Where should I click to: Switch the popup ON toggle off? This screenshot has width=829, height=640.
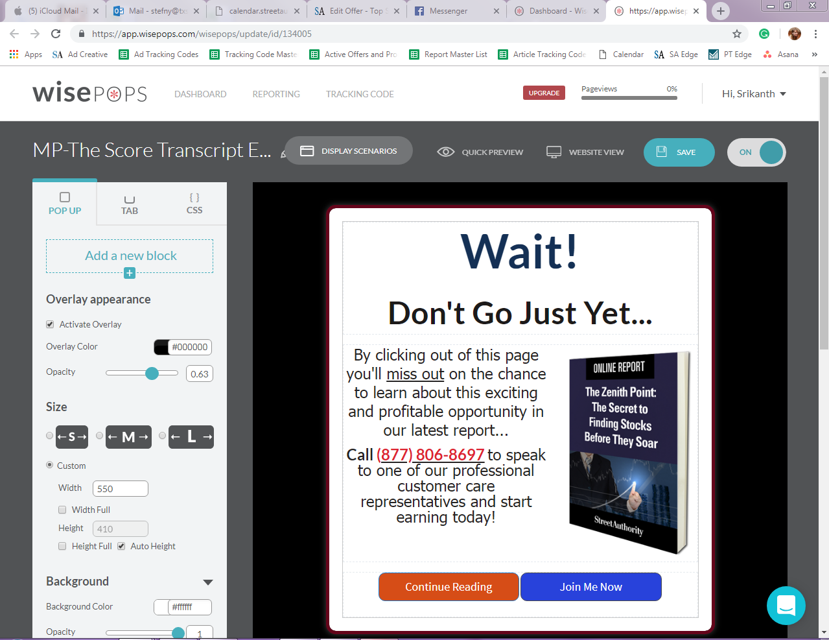point(756,152)
